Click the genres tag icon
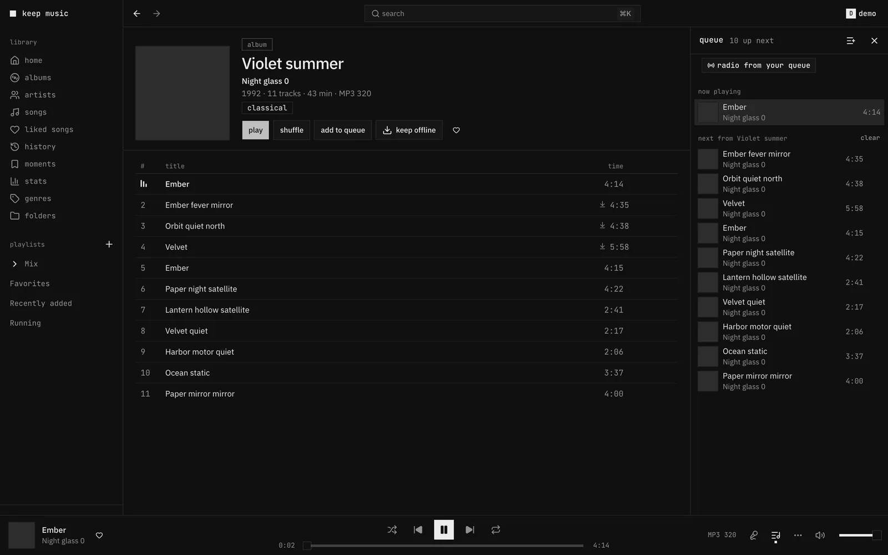Screen dimensions: 888x555 click(x=15, y=198)
